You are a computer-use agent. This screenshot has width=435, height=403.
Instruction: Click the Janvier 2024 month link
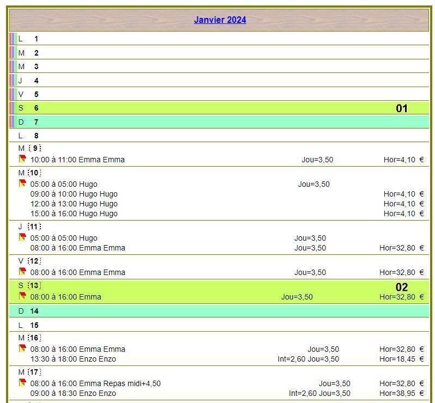click(x=220, y=20)
